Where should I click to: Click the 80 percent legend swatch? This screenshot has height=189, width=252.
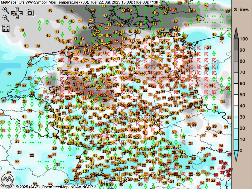pyautogui.click(x=236, y=61)
